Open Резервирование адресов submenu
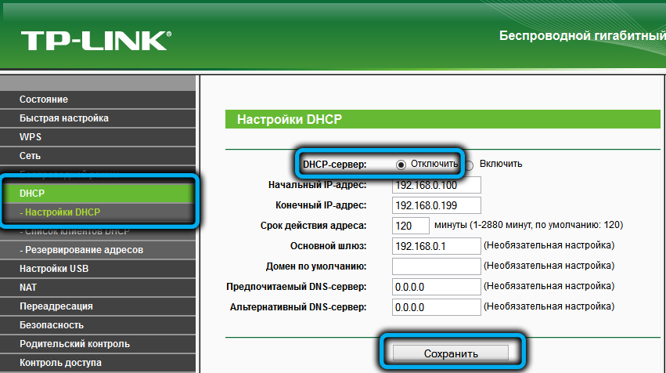The height and width of the screenshot is (373, 666). click(81, 250)
